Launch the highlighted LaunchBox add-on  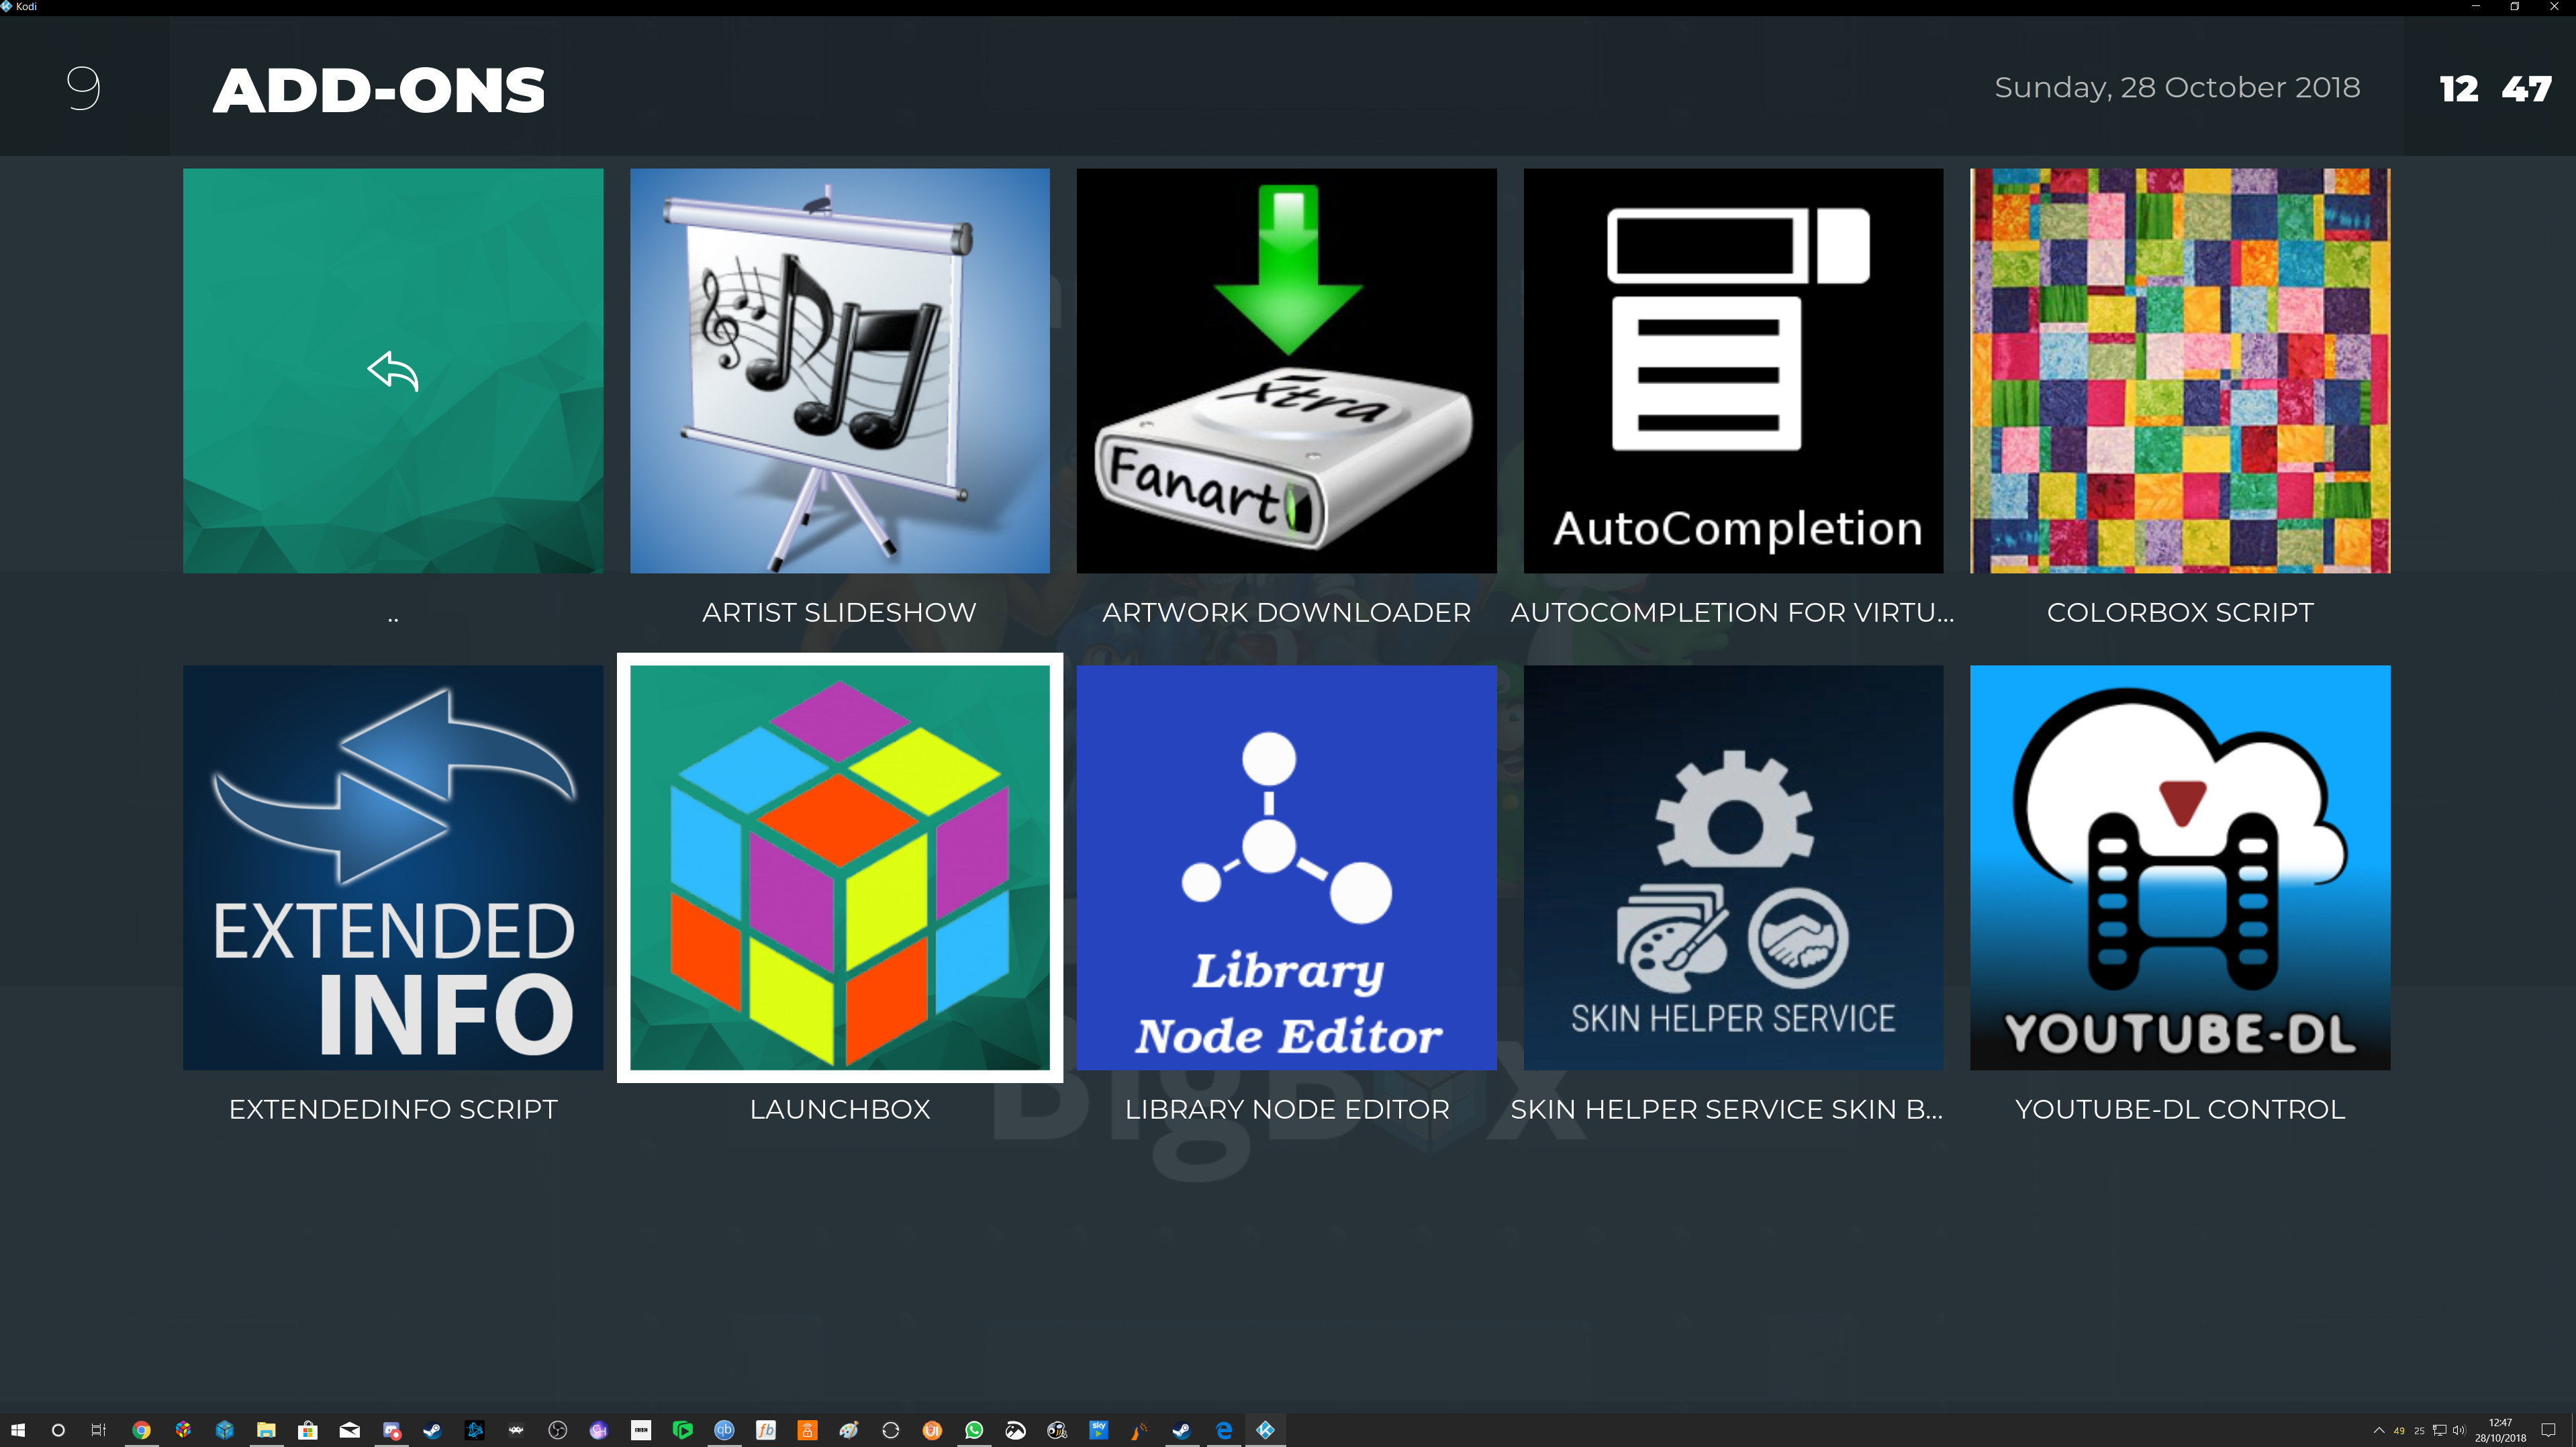click(x=840, y=867)
